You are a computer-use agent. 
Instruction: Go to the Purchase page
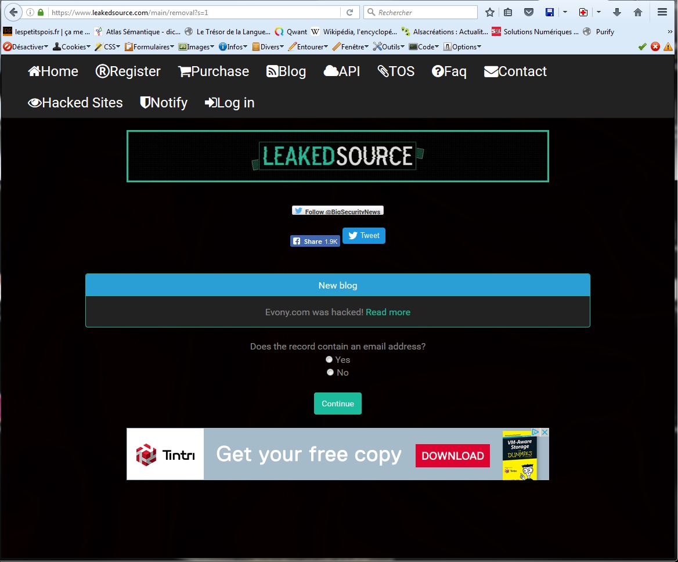(214, 71)
